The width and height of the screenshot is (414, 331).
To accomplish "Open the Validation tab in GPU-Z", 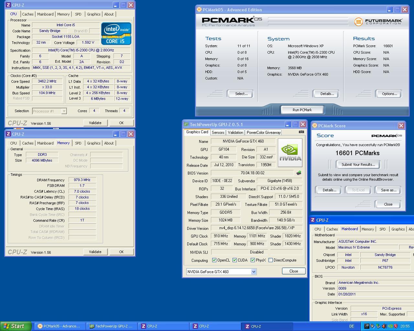I will click(235, 133).
